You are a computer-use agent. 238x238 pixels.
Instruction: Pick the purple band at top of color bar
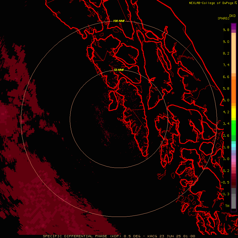click(234, 26)
